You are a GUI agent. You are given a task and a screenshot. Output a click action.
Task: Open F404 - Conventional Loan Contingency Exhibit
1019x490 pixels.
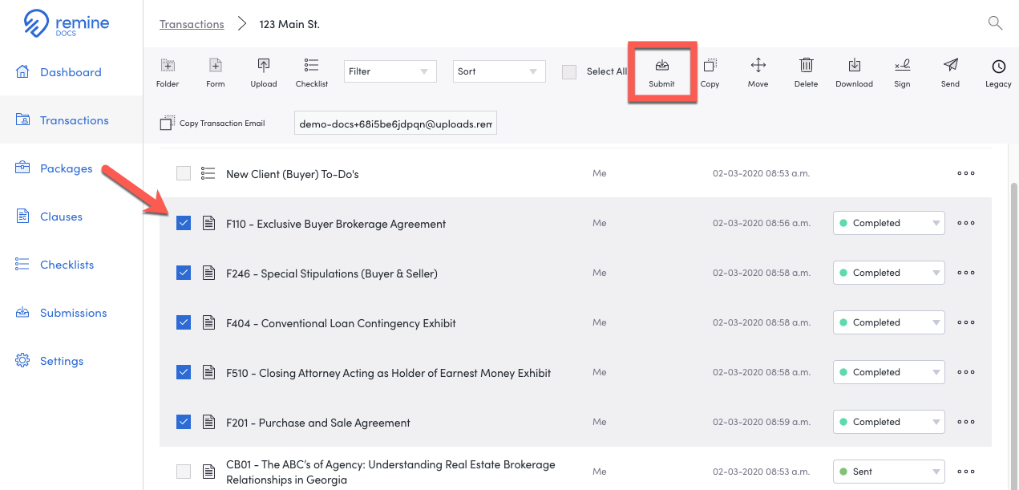341,323
